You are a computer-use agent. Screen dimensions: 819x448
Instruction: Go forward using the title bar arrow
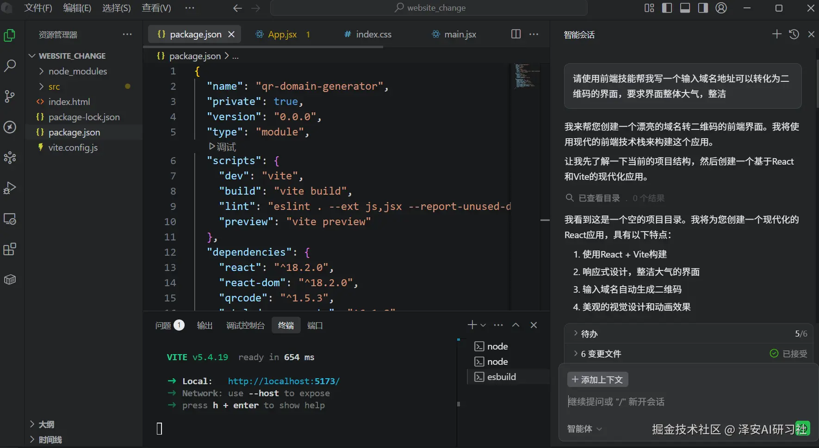point(255,8)
